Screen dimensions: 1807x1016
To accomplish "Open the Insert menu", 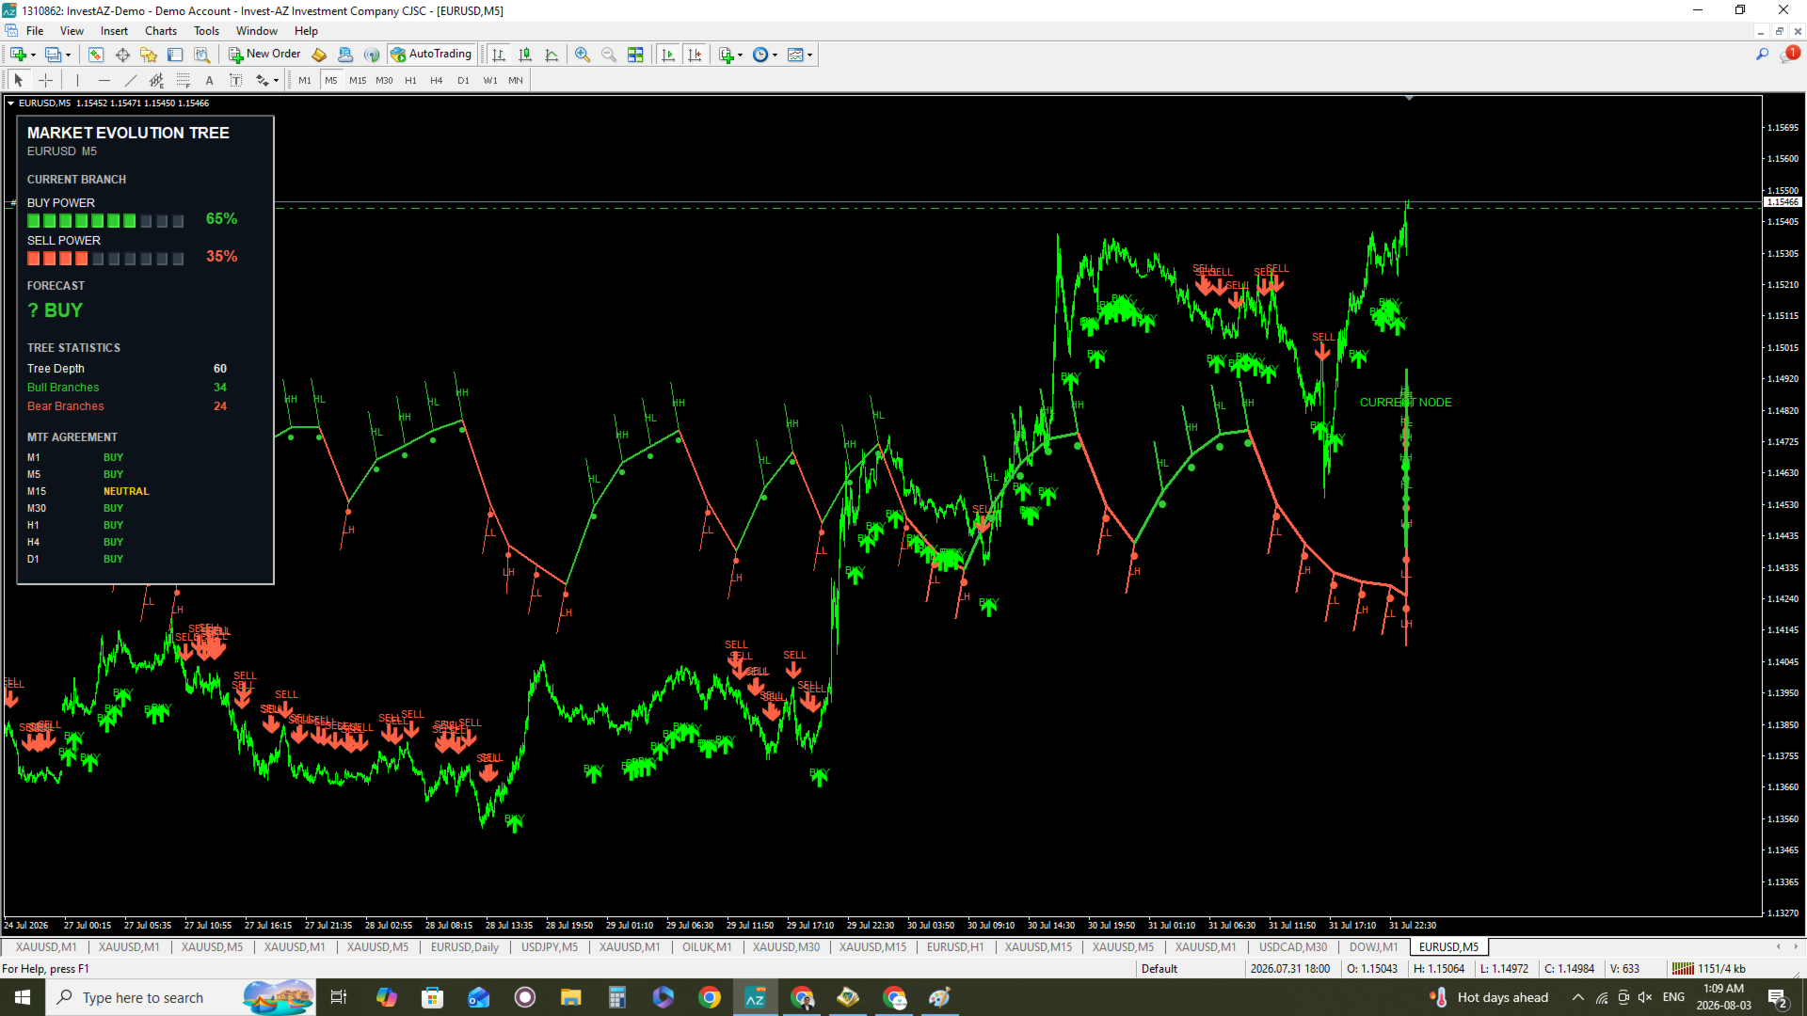I will [x=114, y=31].
